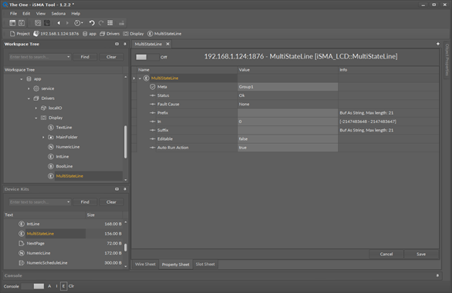
Task: Pin the Console panel
Action: pyautogui.click(x=437, y=275)
